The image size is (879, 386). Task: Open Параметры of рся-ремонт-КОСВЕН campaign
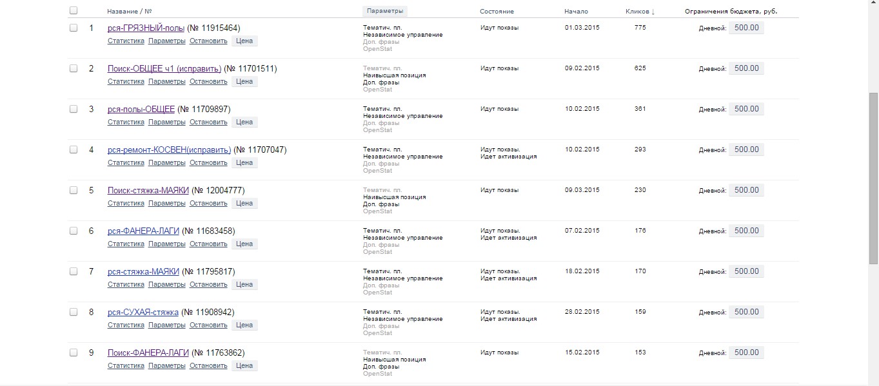[167, 162]
